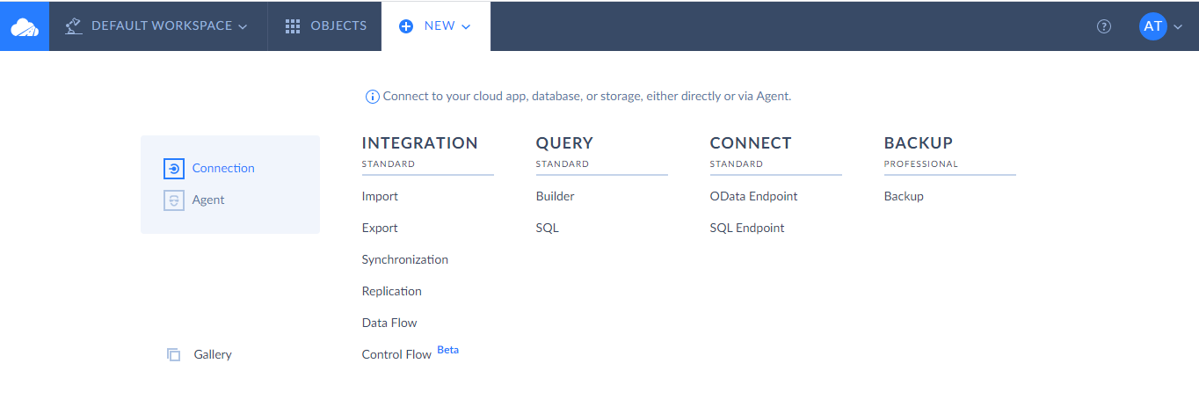Select Import under Integration

point(380,197)
